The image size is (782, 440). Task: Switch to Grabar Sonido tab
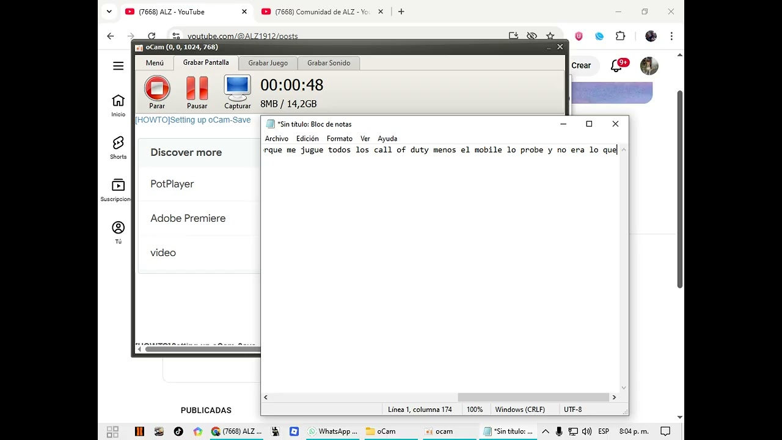click(x=329, y=63)
